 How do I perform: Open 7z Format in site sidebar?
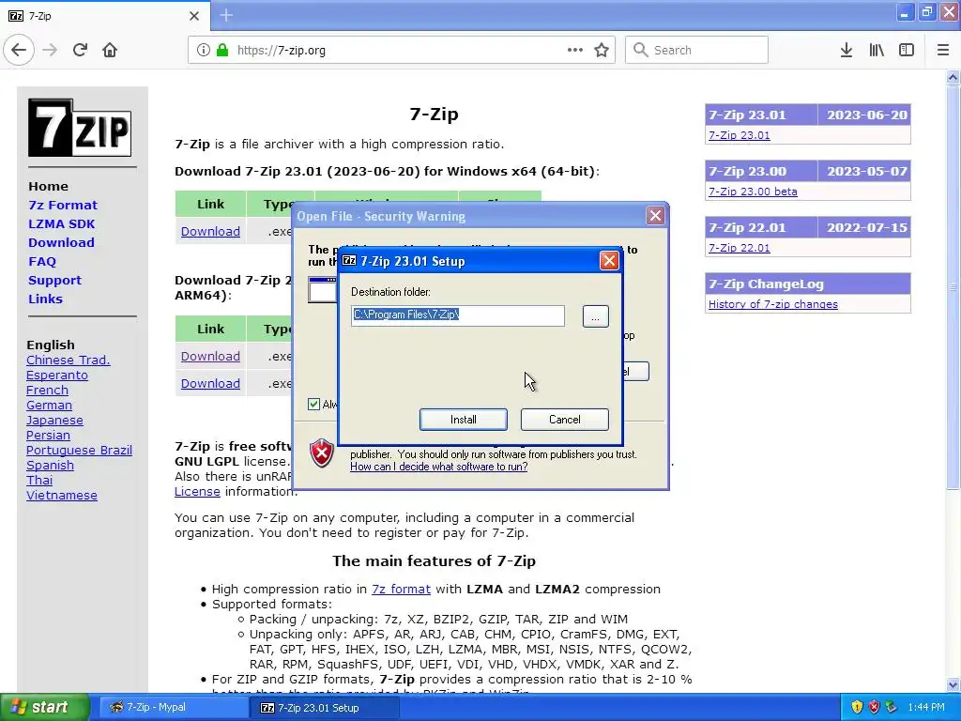point(63,205)
